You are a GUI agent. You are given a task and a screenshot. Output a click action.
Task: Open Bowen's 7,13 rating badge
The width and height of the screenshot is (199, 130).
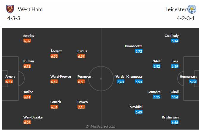point(81,107)
